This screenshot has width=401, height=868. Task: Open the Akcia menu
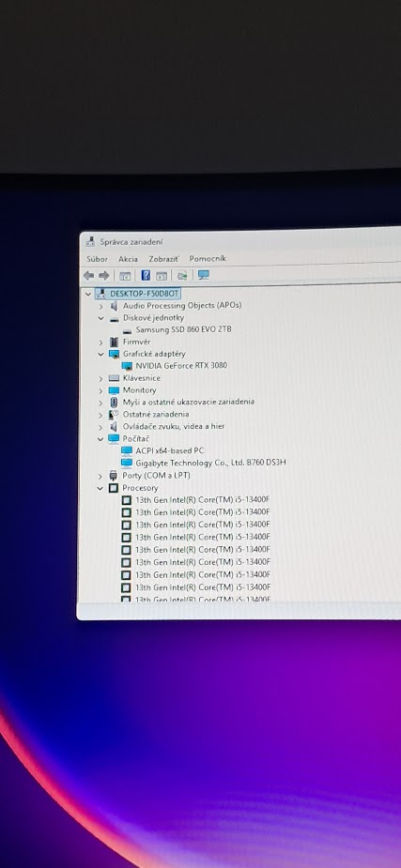(x=128, y=259)
